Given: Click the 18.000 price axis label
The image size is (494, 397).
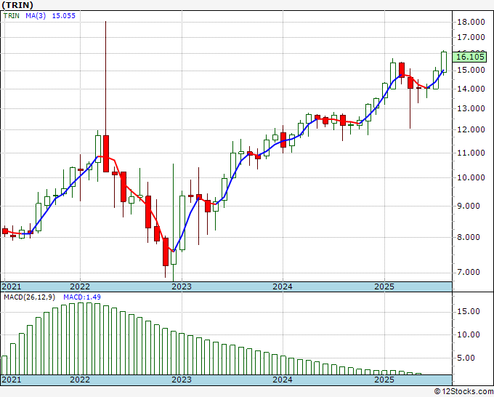Looking at the screenshot, I should 471,22.
